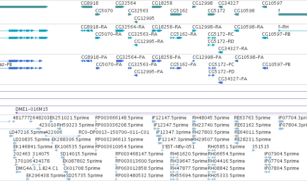Viewport: 307px width, 181px height.
Task: Open protein CG5172-PC
Action: (221, 65)
